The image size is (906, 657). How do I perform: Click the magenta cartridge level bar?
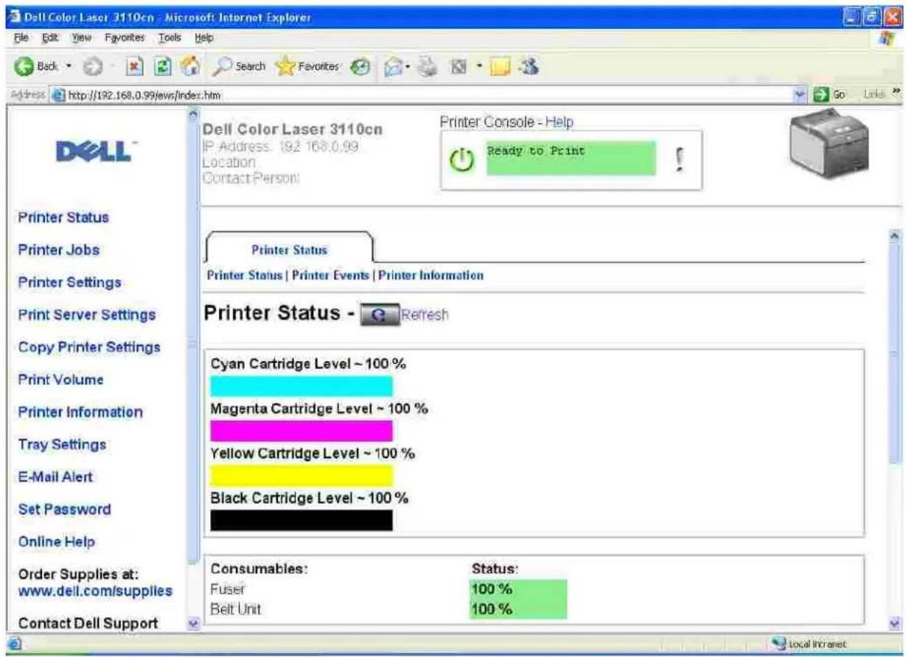point(302,431)
